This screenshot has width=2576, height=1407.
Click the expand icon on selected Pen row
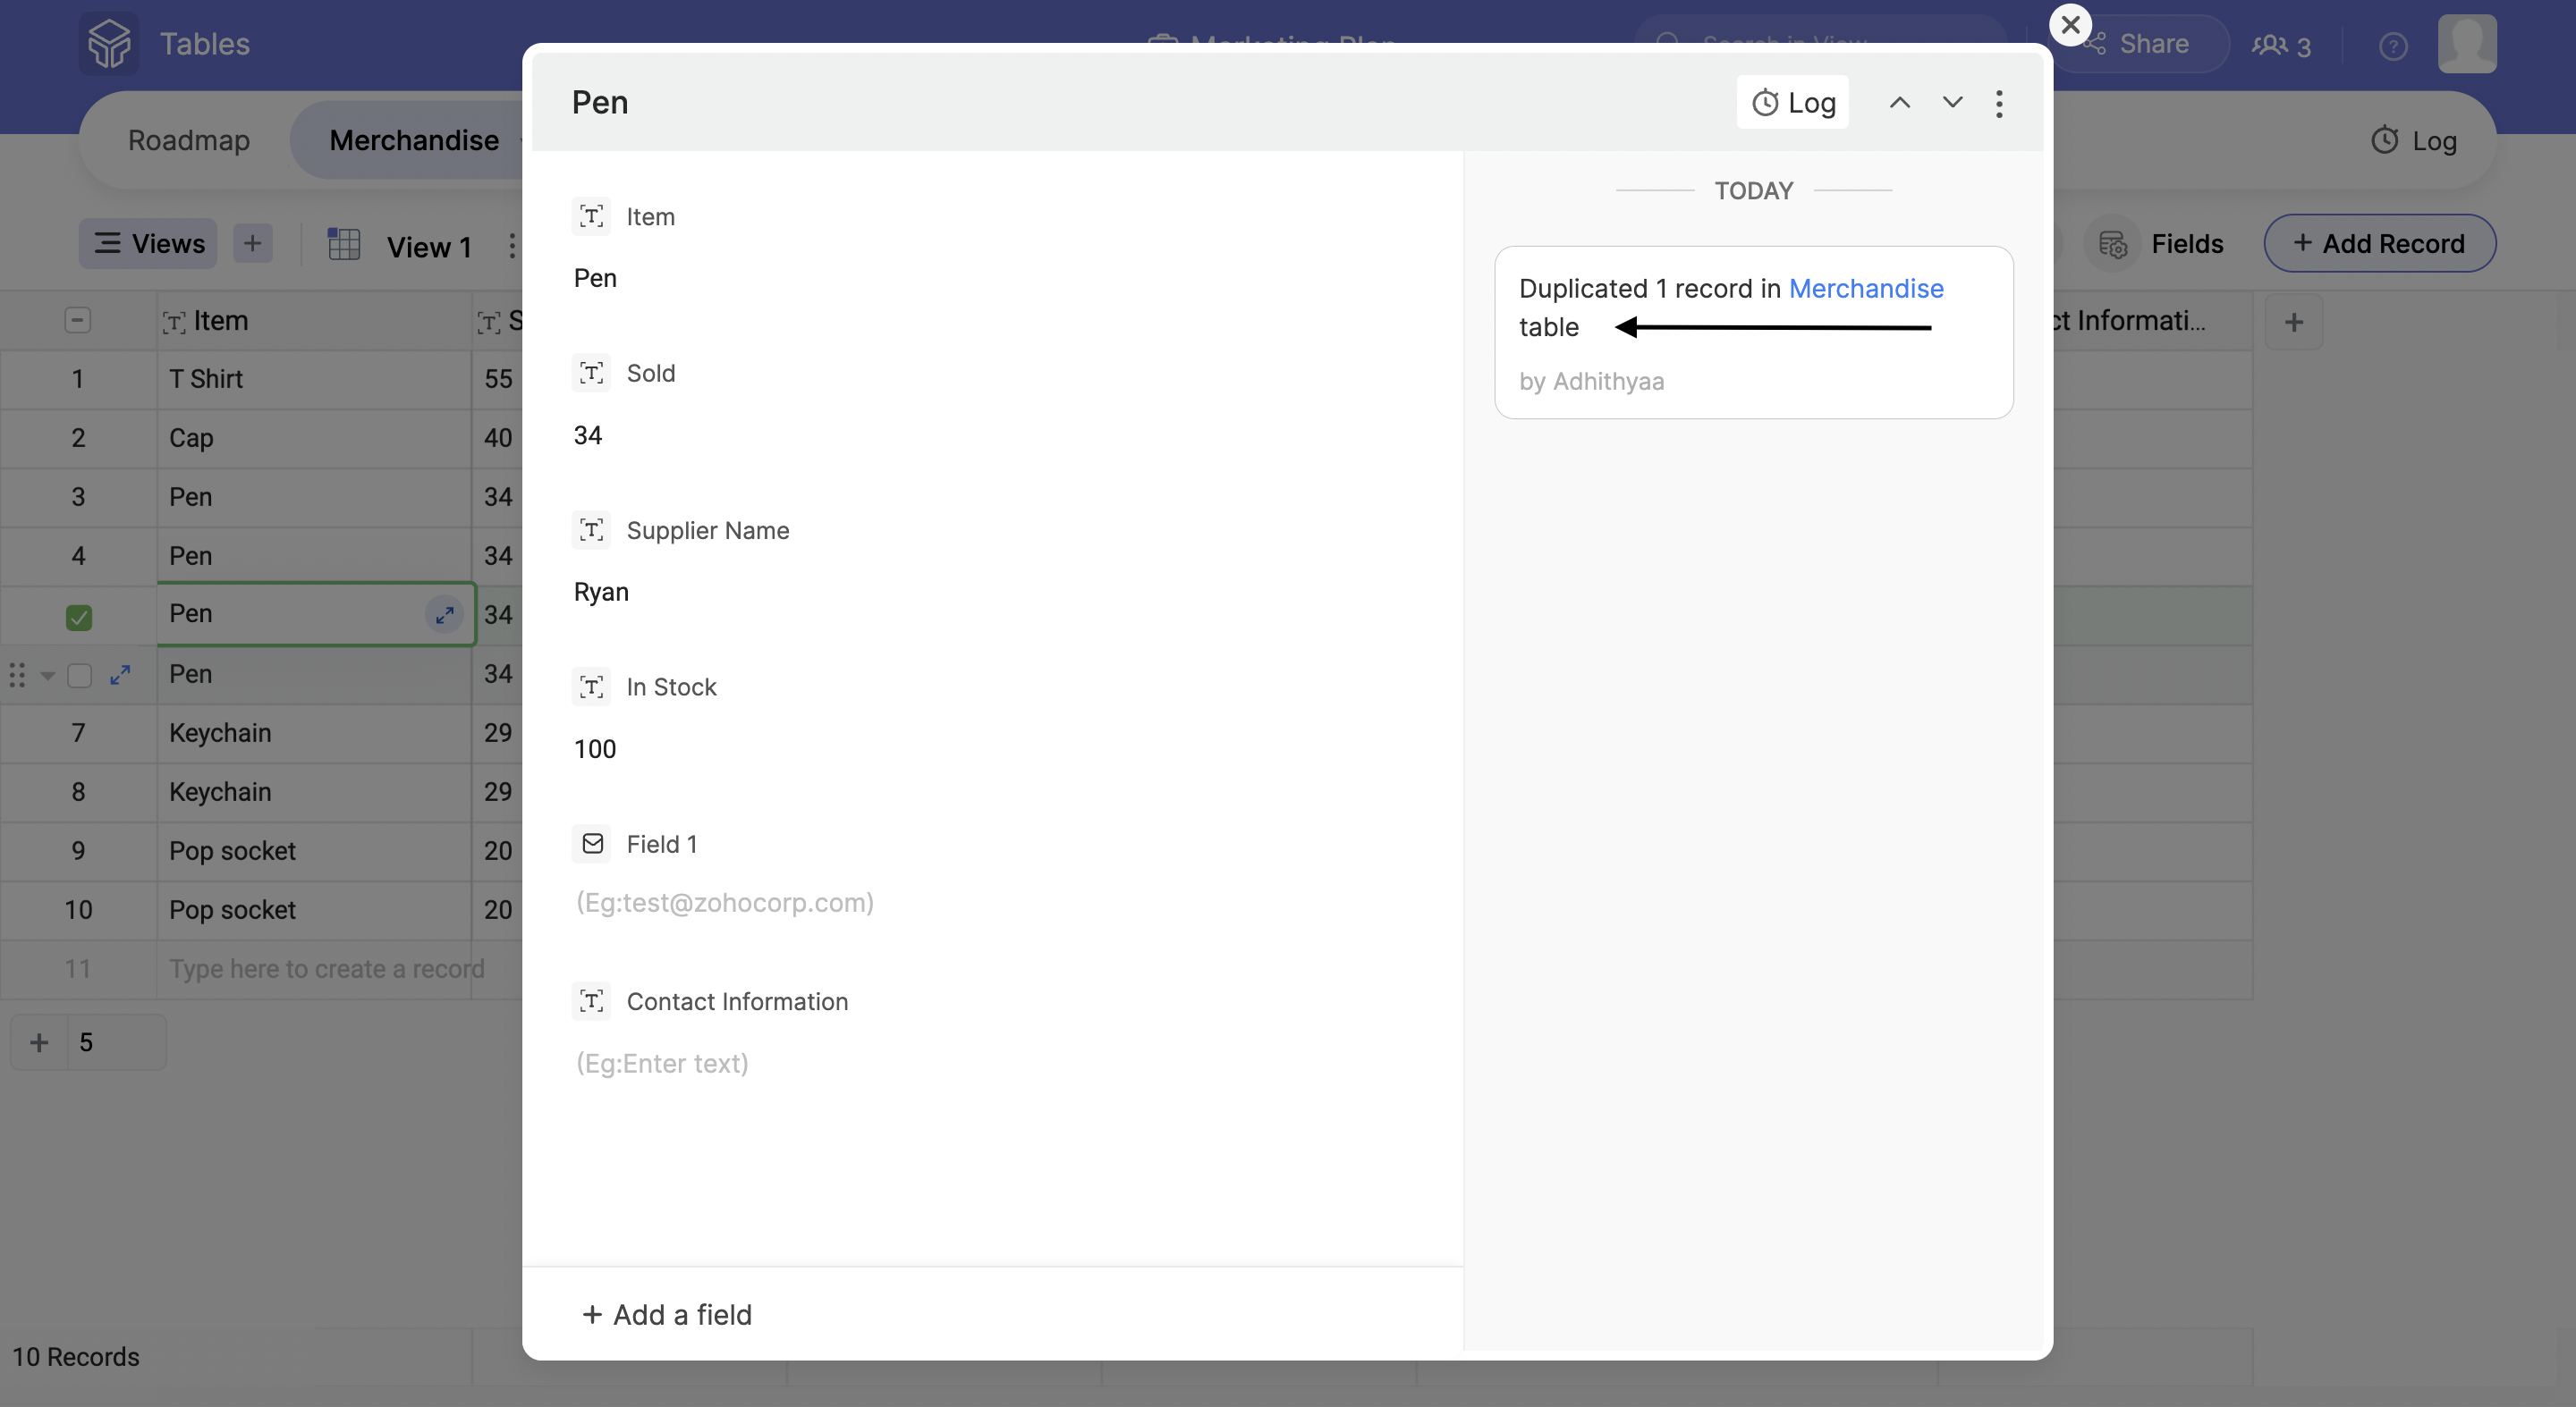point(444,615)
